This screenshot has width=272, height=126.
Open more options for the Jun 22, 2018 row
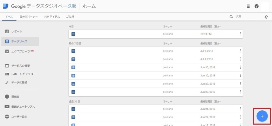[240, 117]
